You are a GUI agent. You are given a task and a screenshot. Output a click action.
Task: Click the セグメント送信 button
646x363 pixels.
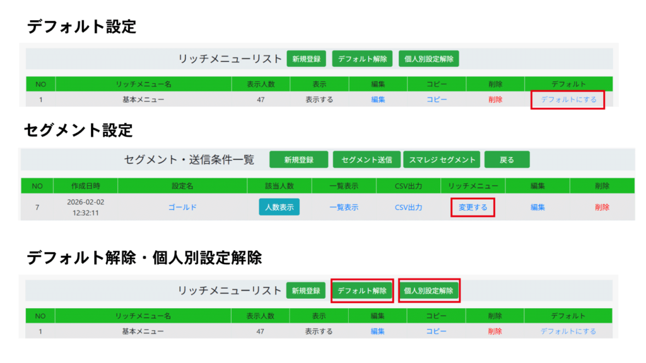tap(367, 160)
